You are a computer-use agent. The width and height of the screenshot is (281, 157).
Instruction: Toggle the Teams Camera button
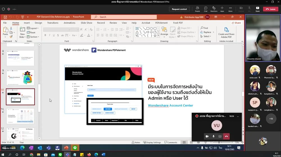[241, 9]
